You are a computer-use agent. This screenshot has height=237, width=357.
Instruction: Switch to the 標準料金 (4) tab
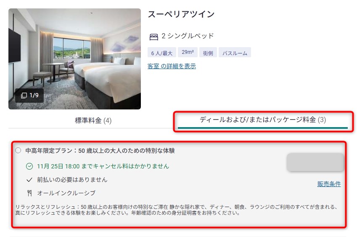click(93, 120)
